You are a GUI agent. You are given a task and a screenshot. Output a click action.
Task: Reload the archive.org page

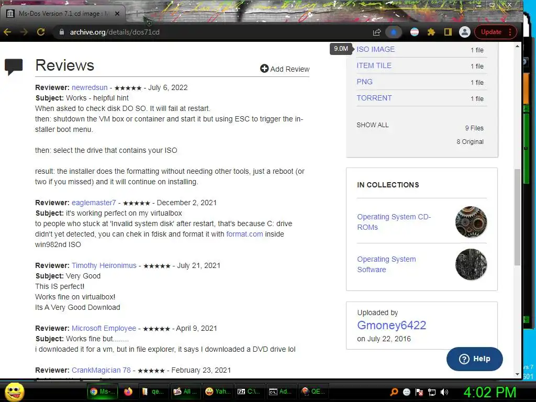tap(41, 32)
